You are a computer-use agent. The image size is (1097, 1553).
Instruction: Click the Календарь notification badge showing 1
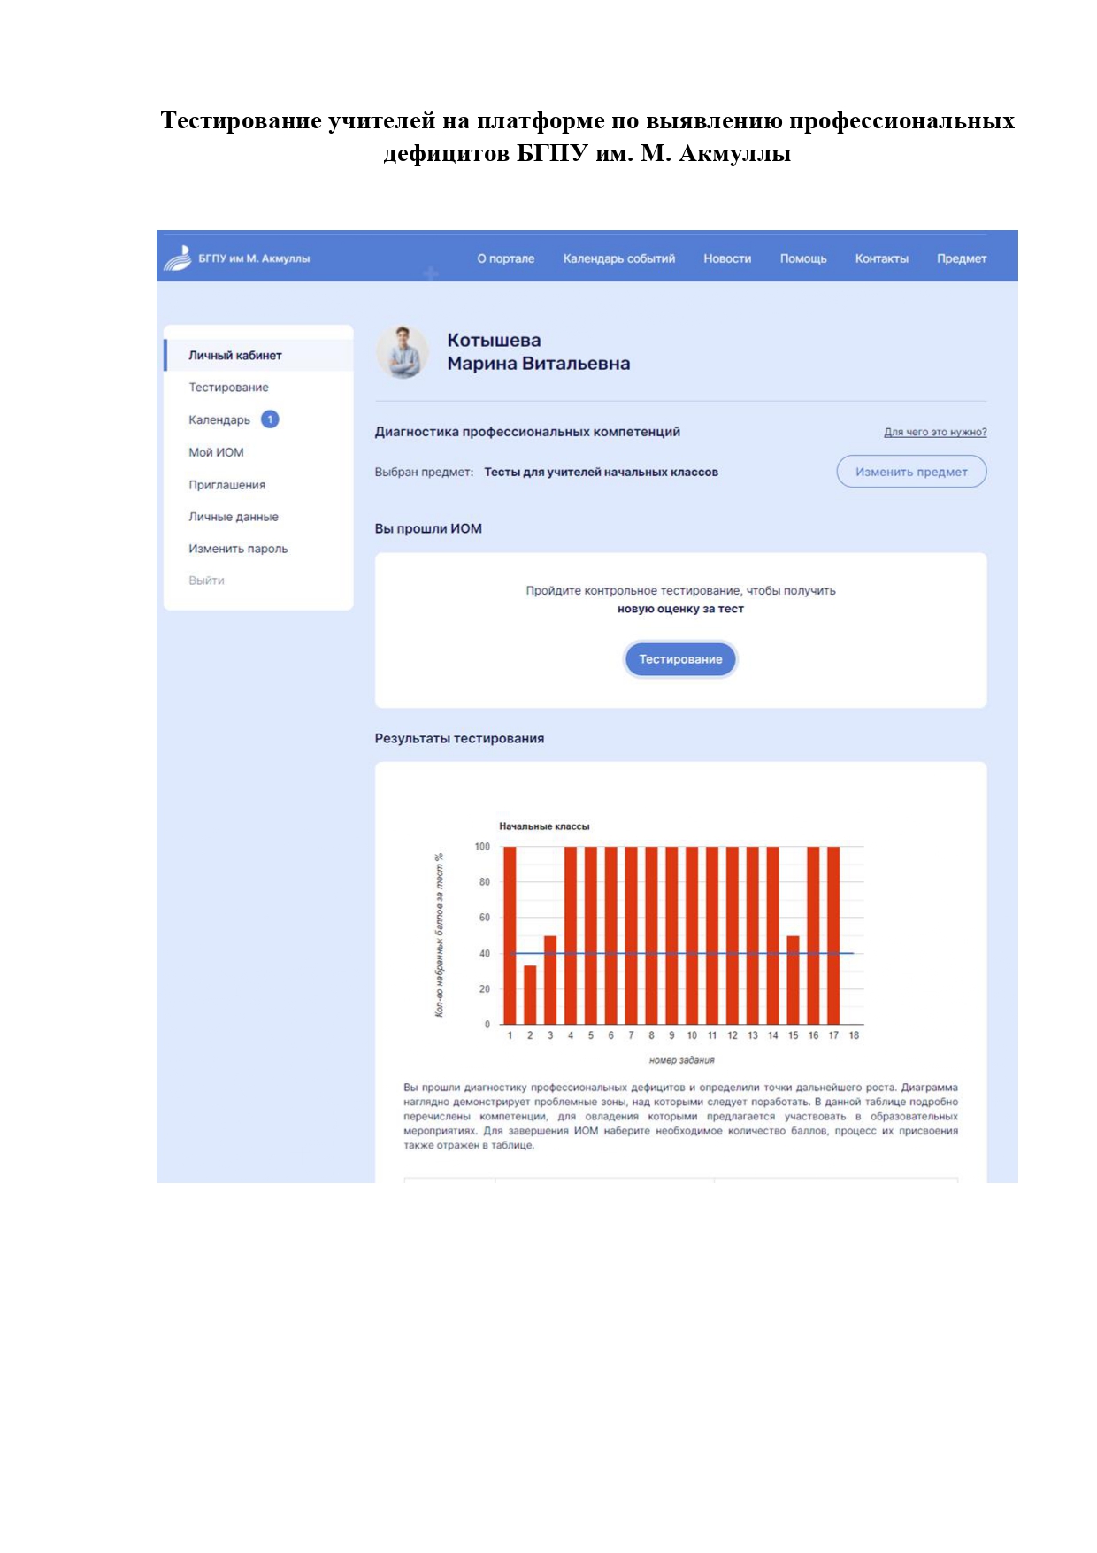[270, 419]
